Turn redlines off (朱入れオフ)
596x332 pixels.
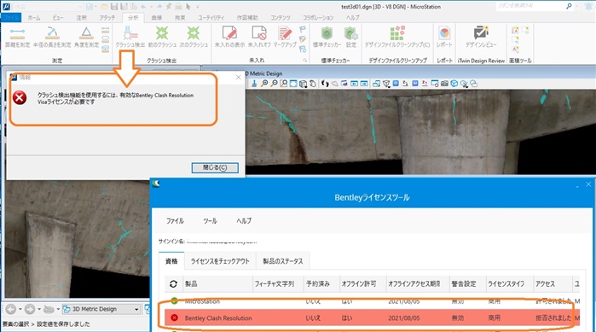[x=259, y=37]
